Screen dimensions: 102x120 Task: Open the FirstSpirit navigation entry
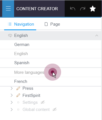coord(32,96)
